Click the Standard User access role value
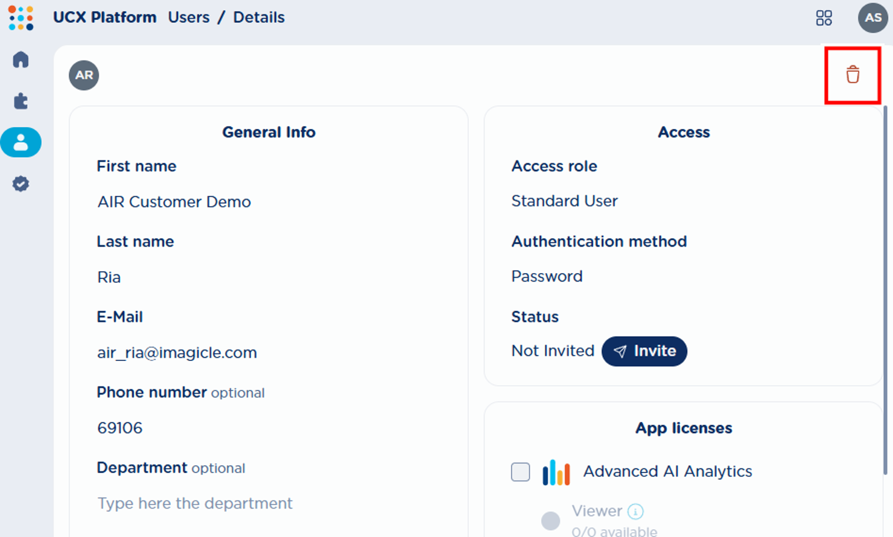Image resolution: width=893 pixels, height=537 pixels. tap(564, 201)
